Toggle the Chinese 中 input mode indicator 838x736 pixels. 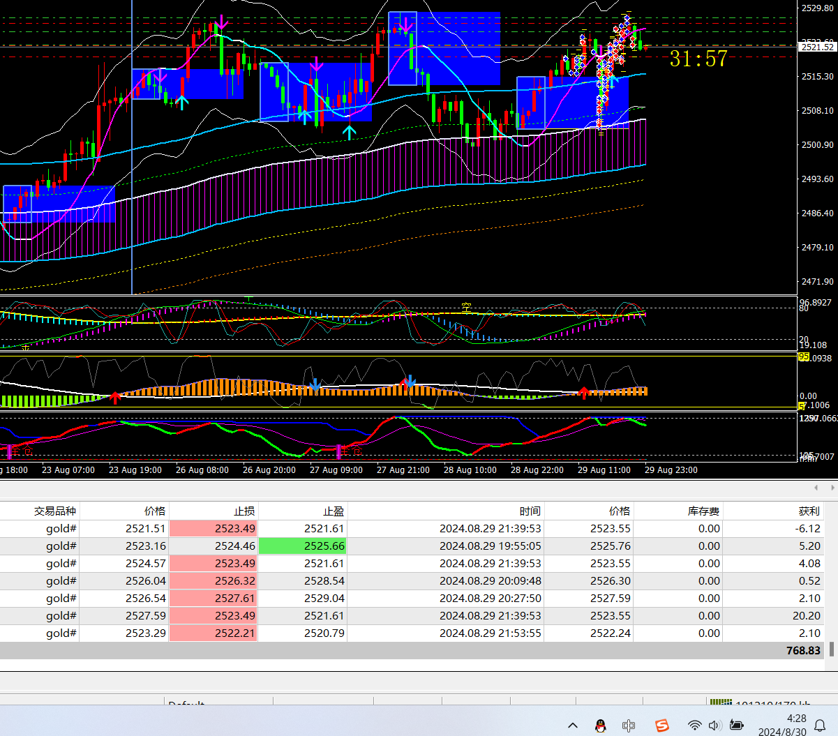(629, 726)
